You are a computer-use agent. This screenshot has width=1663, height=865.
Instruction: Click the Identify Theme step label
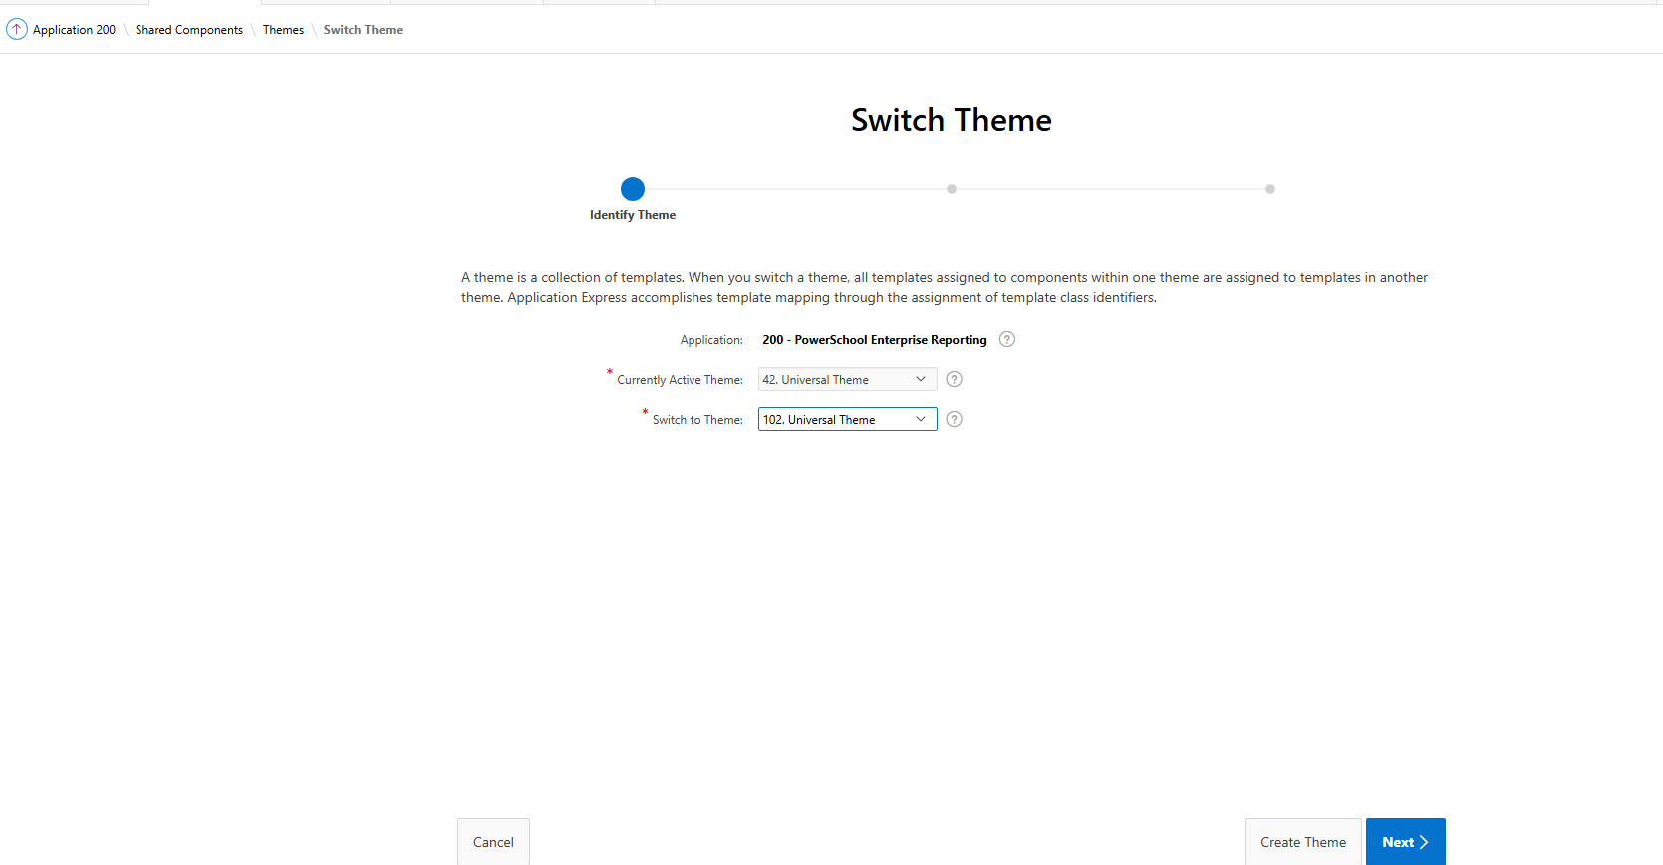633,215
